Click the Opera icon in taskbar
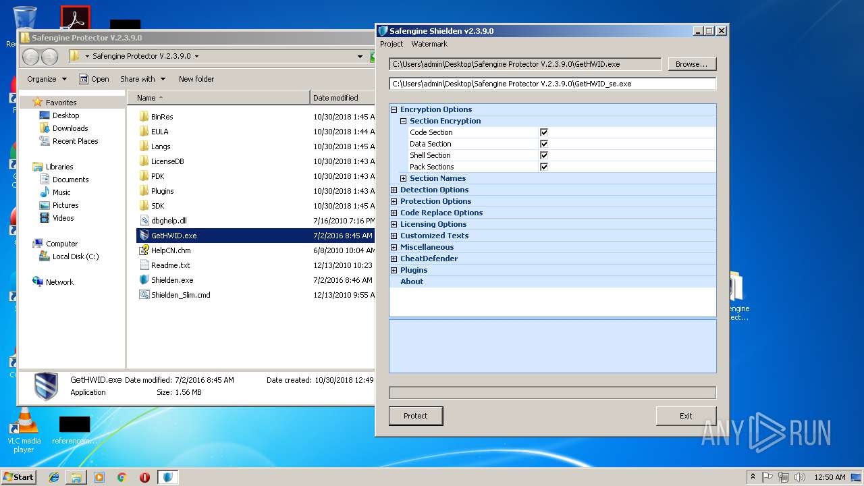Image resolution: width=864 pixels, height=486 pixels. click(x=144, y=477)
